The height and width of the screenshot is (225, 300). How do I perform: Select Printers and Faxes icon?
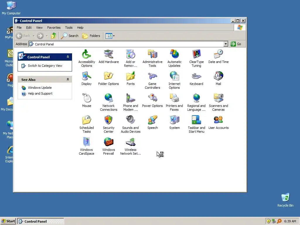pyautogui.click(x=174, y=98)
